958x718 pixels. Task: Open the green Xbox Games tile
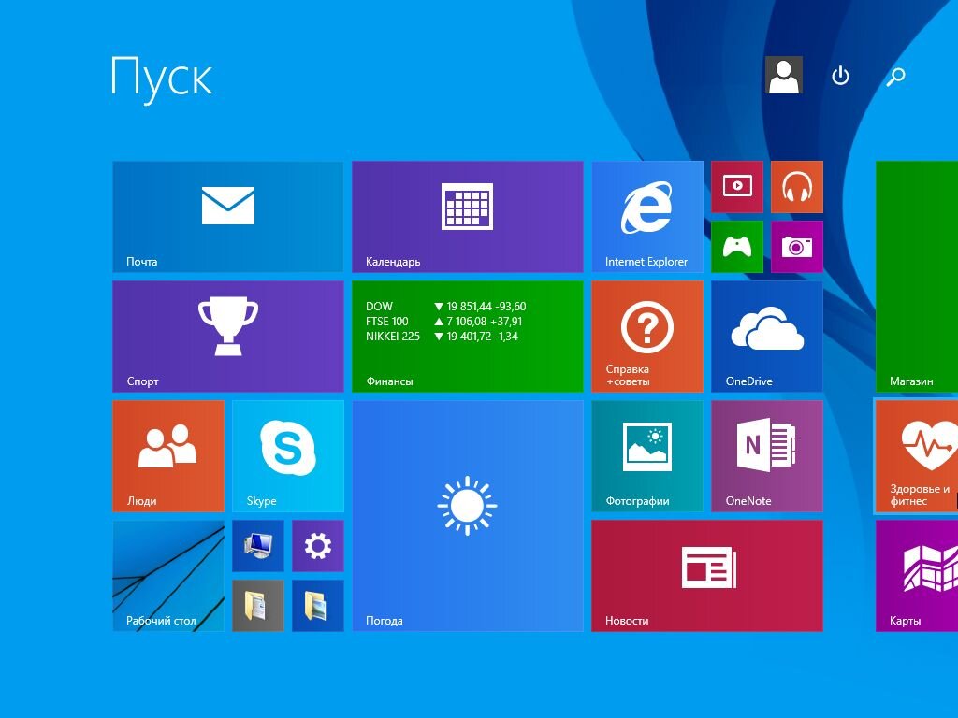[x=737, y=247]
